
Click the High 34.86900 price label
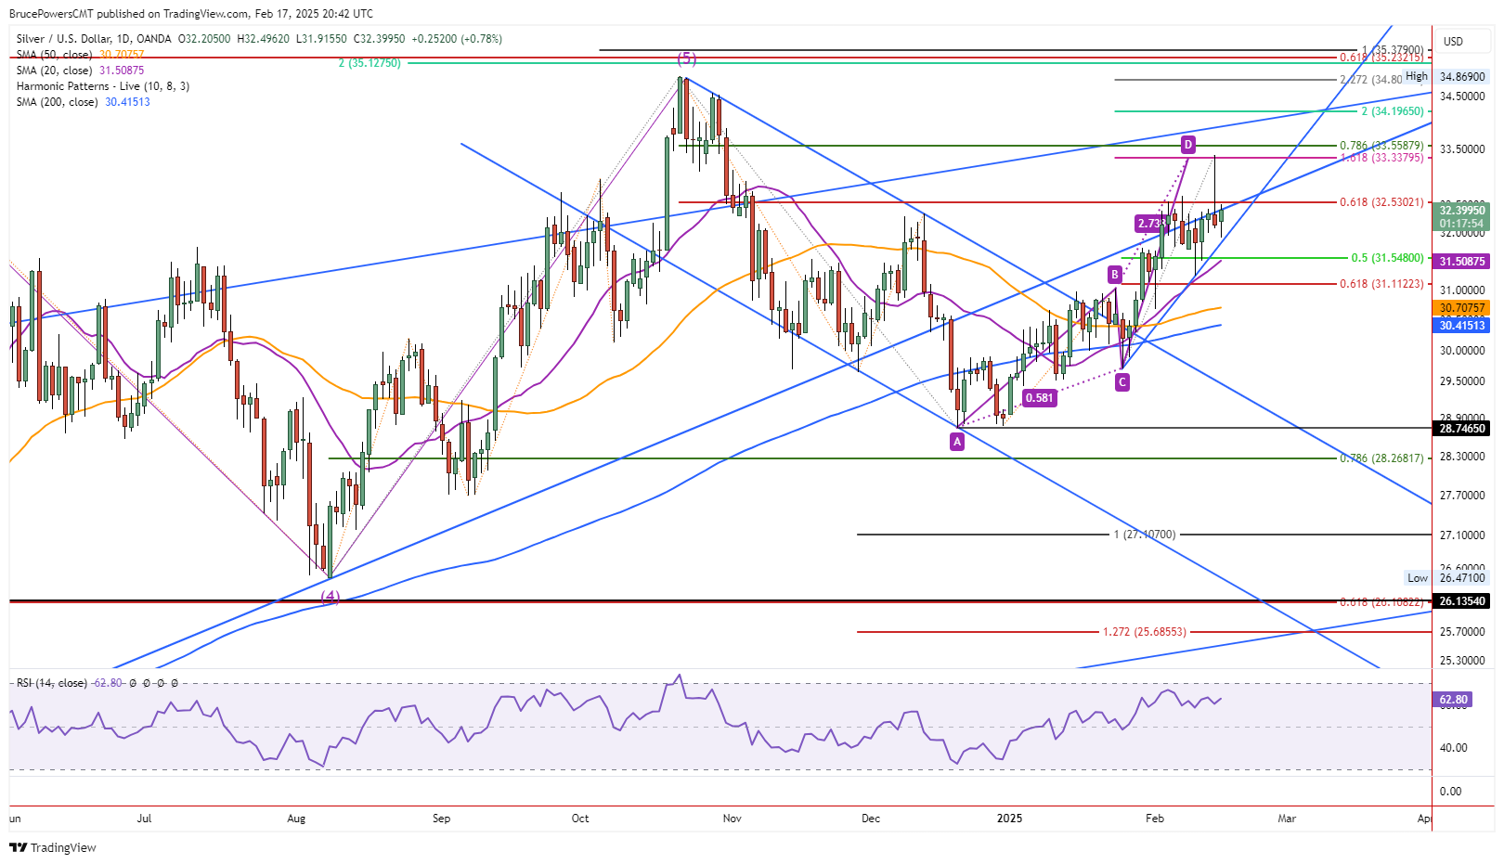point(1446,77)
